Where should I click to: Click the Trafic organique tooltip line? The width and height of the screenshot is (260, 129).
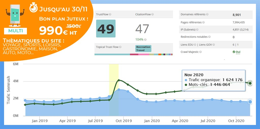pyautogui.click(x=213, y=80)
